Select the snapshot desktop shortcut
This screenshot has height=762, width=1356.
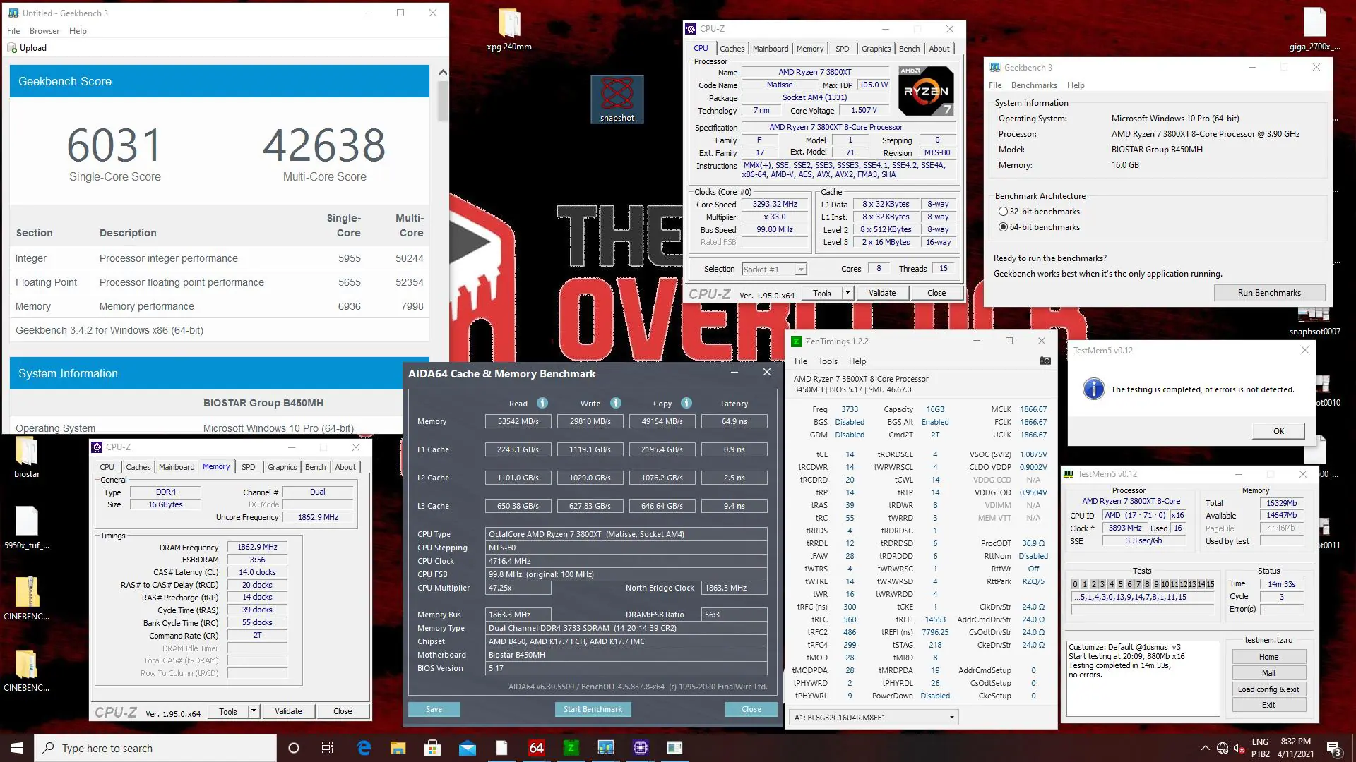coord(617,99)
